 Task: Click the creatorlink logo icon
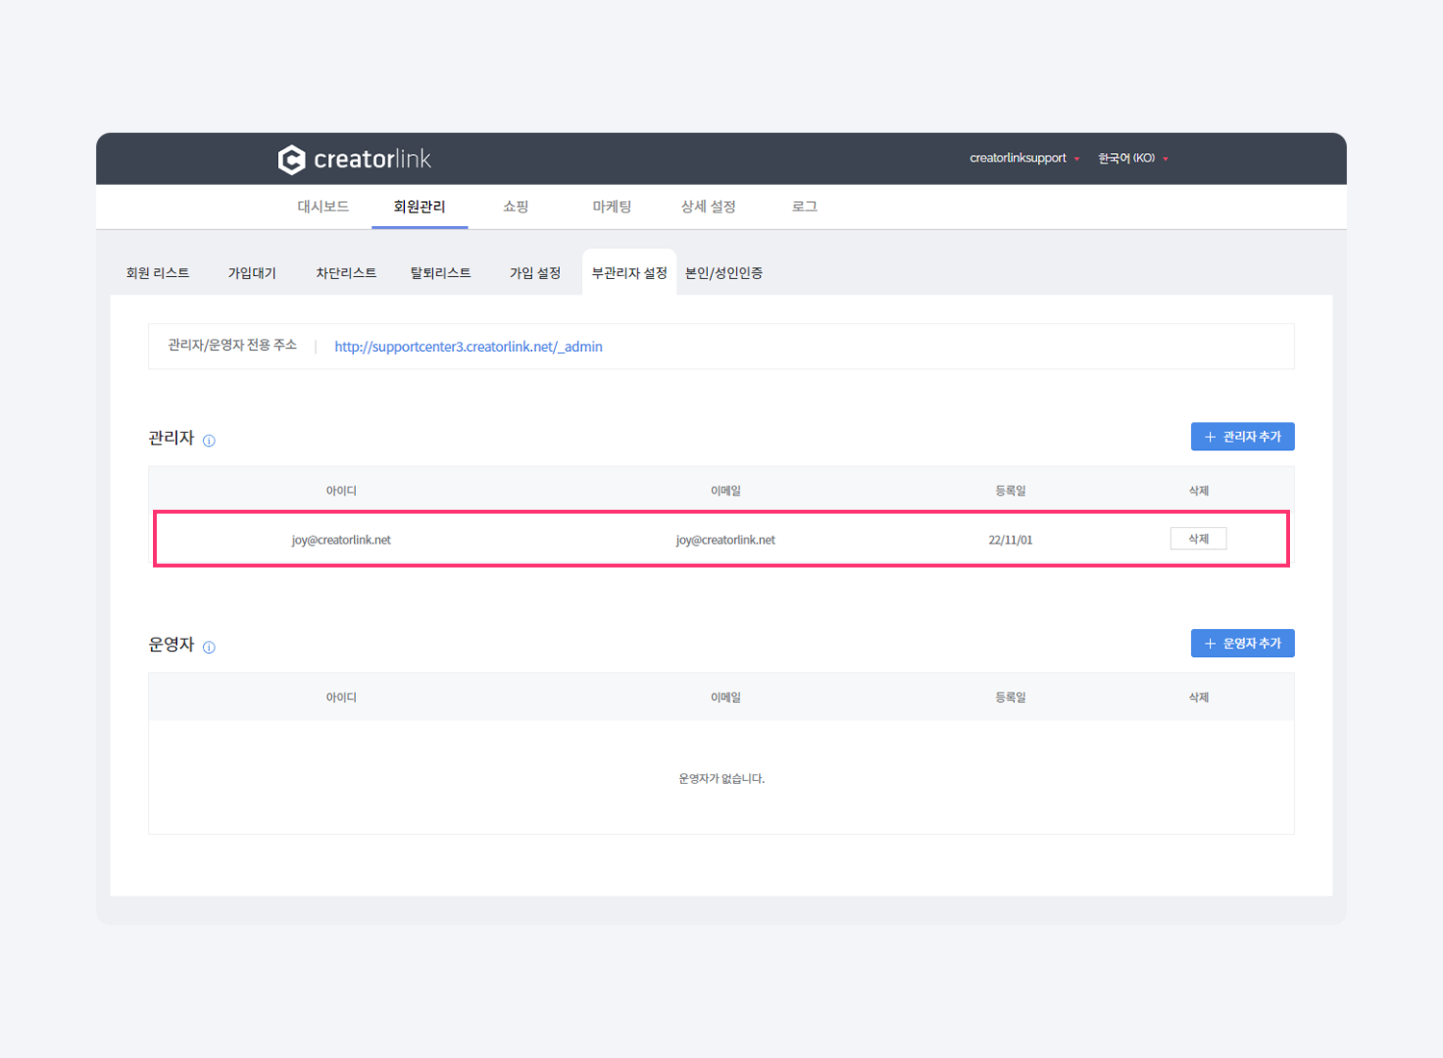[291, 160]
